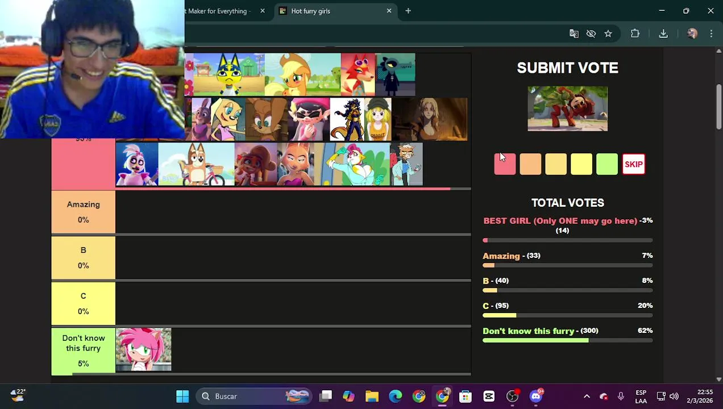Open the browser downloads icon
This screenshot has width=723, height=409.
pos(663,34)
